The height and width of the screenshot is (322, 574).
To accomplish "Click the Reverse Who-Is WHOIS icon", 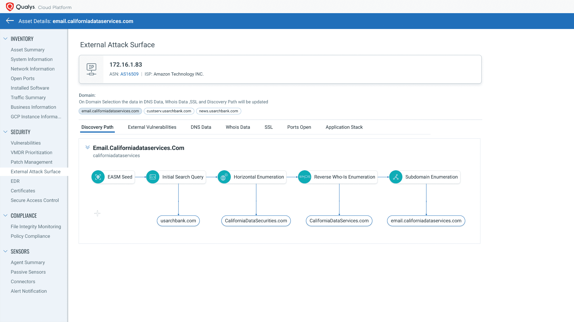I will pos(305,177).
